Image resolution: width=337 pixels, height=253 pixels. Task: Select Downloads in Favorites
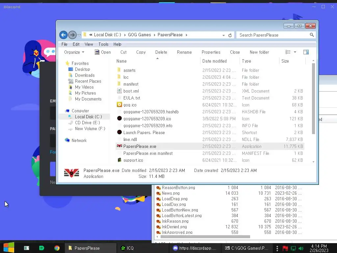85,75
